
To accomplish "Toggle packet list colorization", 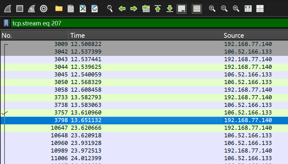I will (197, 9).
